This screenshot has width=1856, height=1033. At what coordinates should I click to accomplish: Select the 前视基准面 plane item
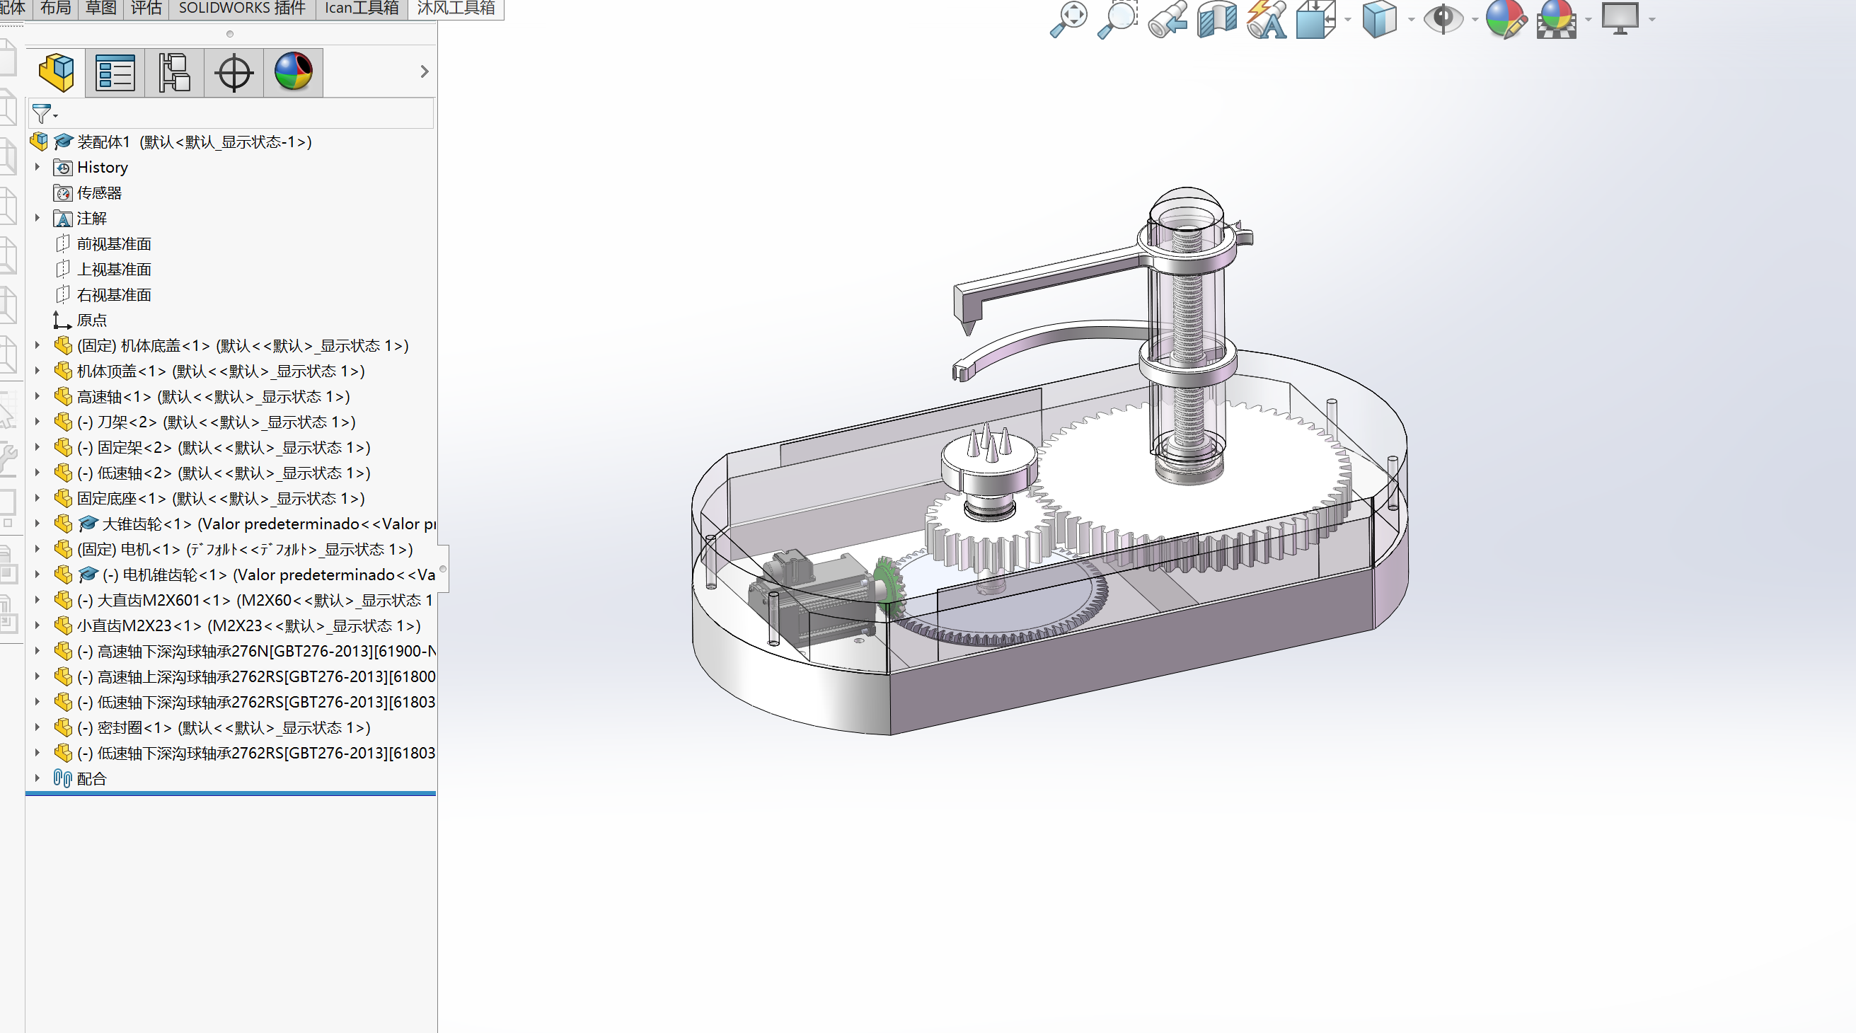click(x=114, y=243)
